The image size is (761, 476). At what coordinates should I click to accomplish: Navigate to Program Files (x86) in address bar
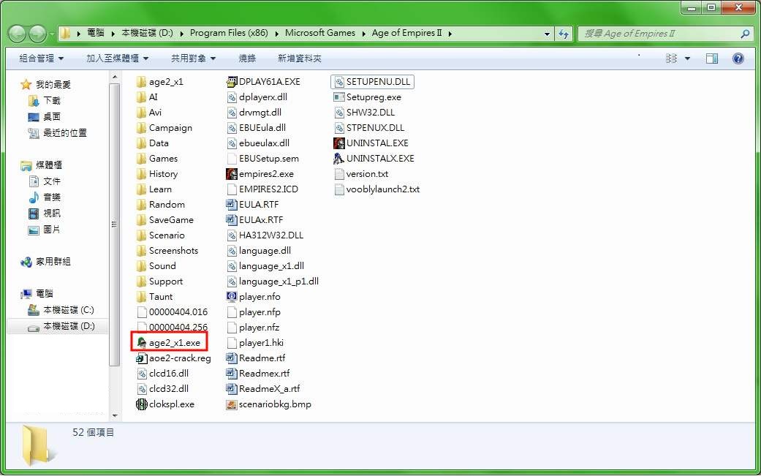229,33
